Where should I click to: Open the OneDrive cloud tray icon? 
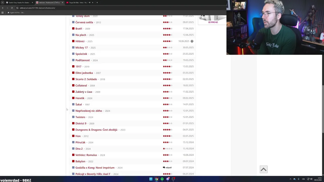pos(294,179)
